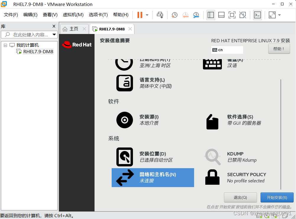Click the 已禁用 Kdump text

tap(242, 160)
